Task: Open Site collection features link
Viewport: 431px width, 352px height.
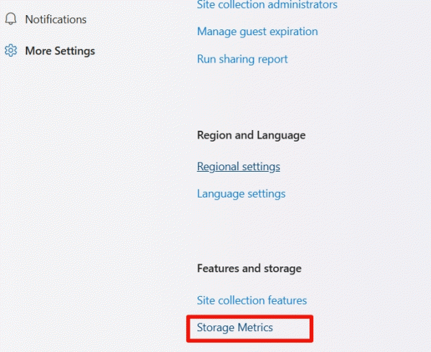Action: coord(251,300)
